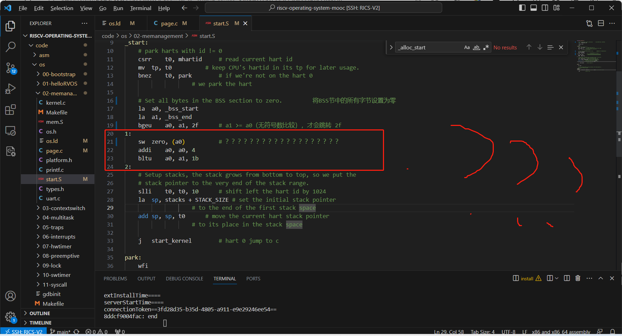Go to next match in find widget
622x336 pixels.
tap(540, 47)
